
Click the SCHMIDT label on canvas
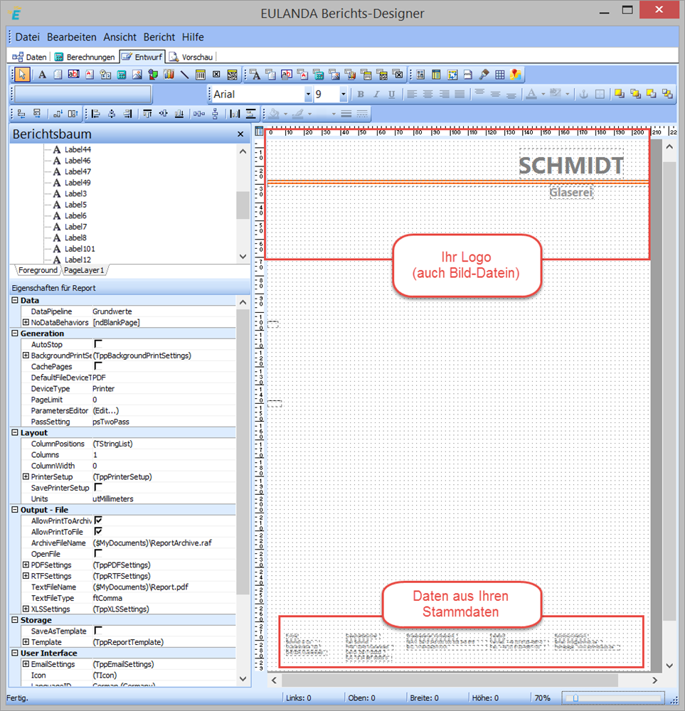click(571, 165)
